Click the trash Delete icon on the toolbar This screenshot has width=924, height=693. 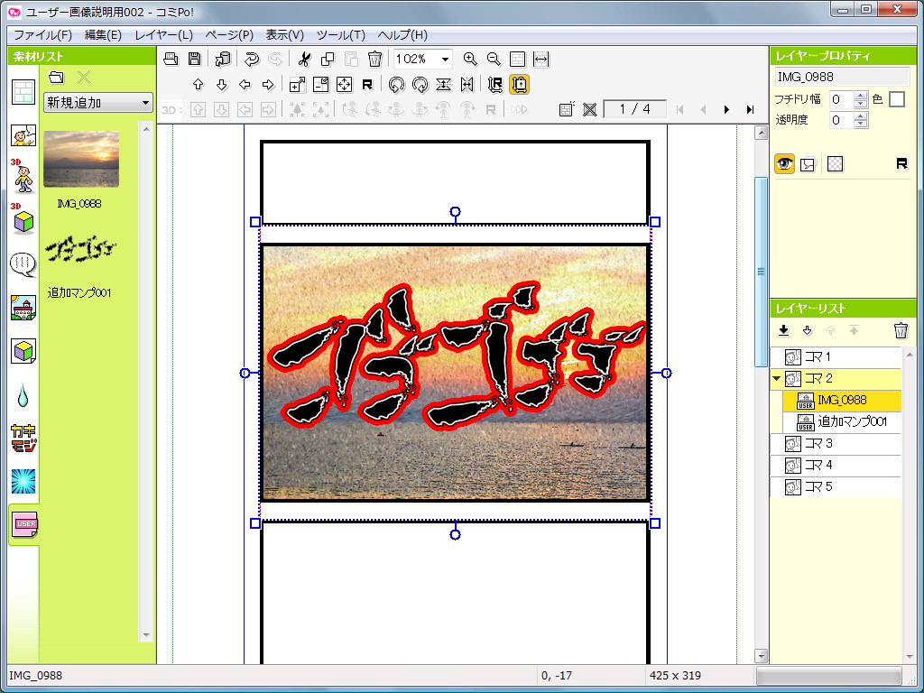[374, 60]
